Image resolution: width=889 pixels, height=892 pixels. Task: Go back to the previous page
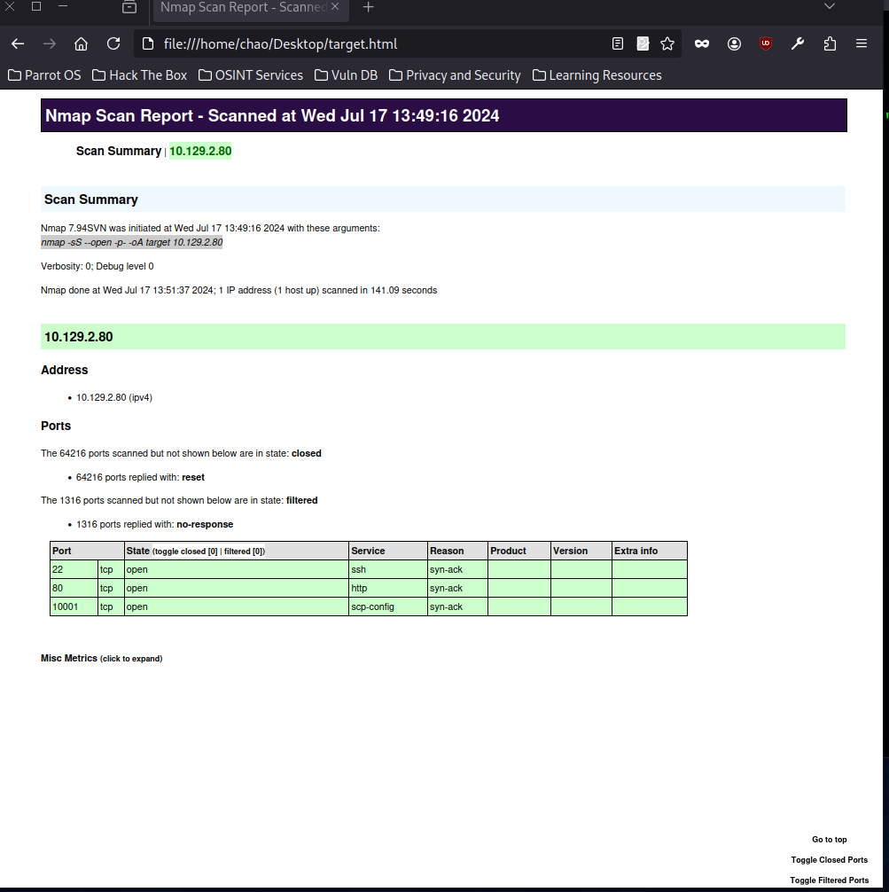(18, 43)
